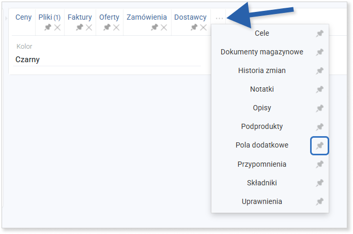Choose Składniki from the menu
Viewport: 353px width, 234px height.
click(x=262, y=183)
